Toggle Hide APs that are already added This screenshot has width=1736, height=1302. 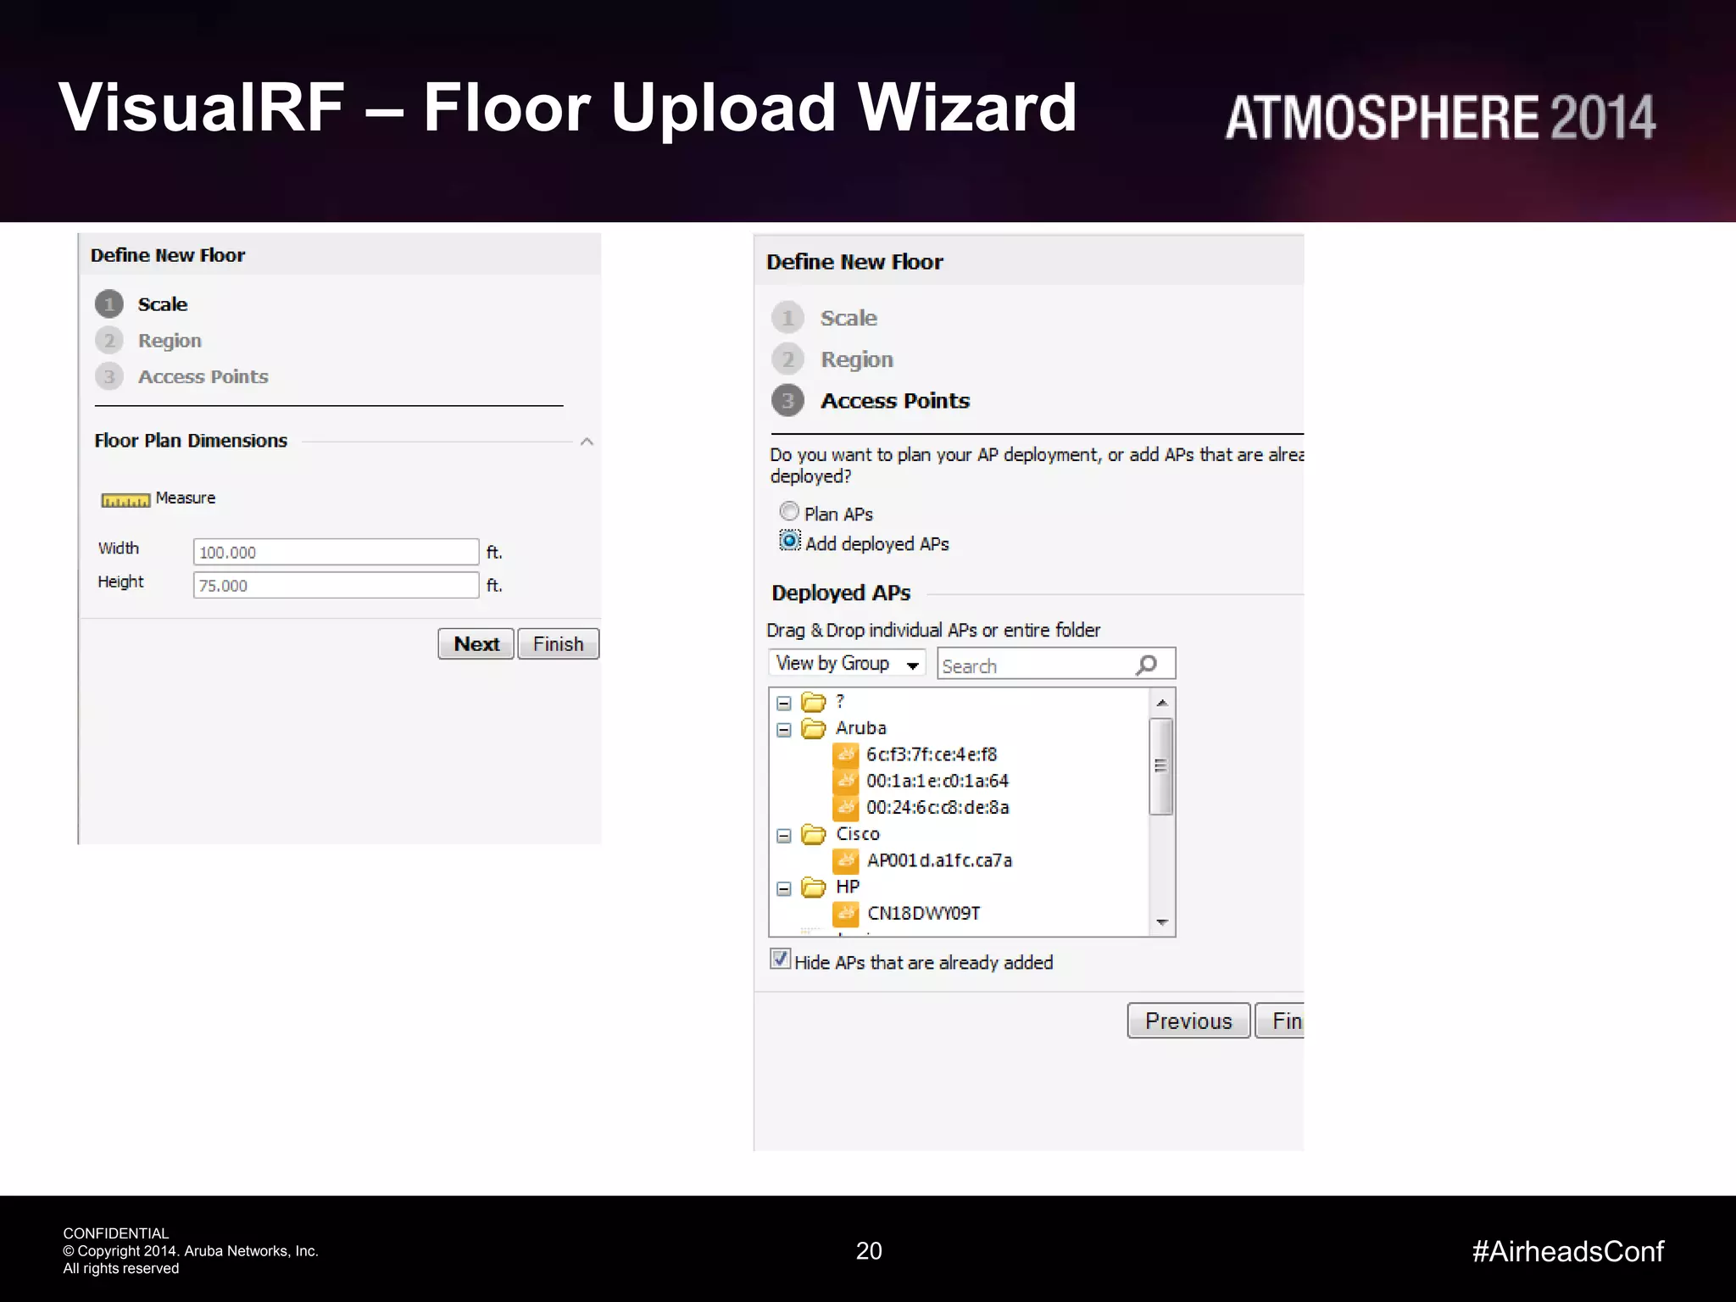tap(780, 959)
